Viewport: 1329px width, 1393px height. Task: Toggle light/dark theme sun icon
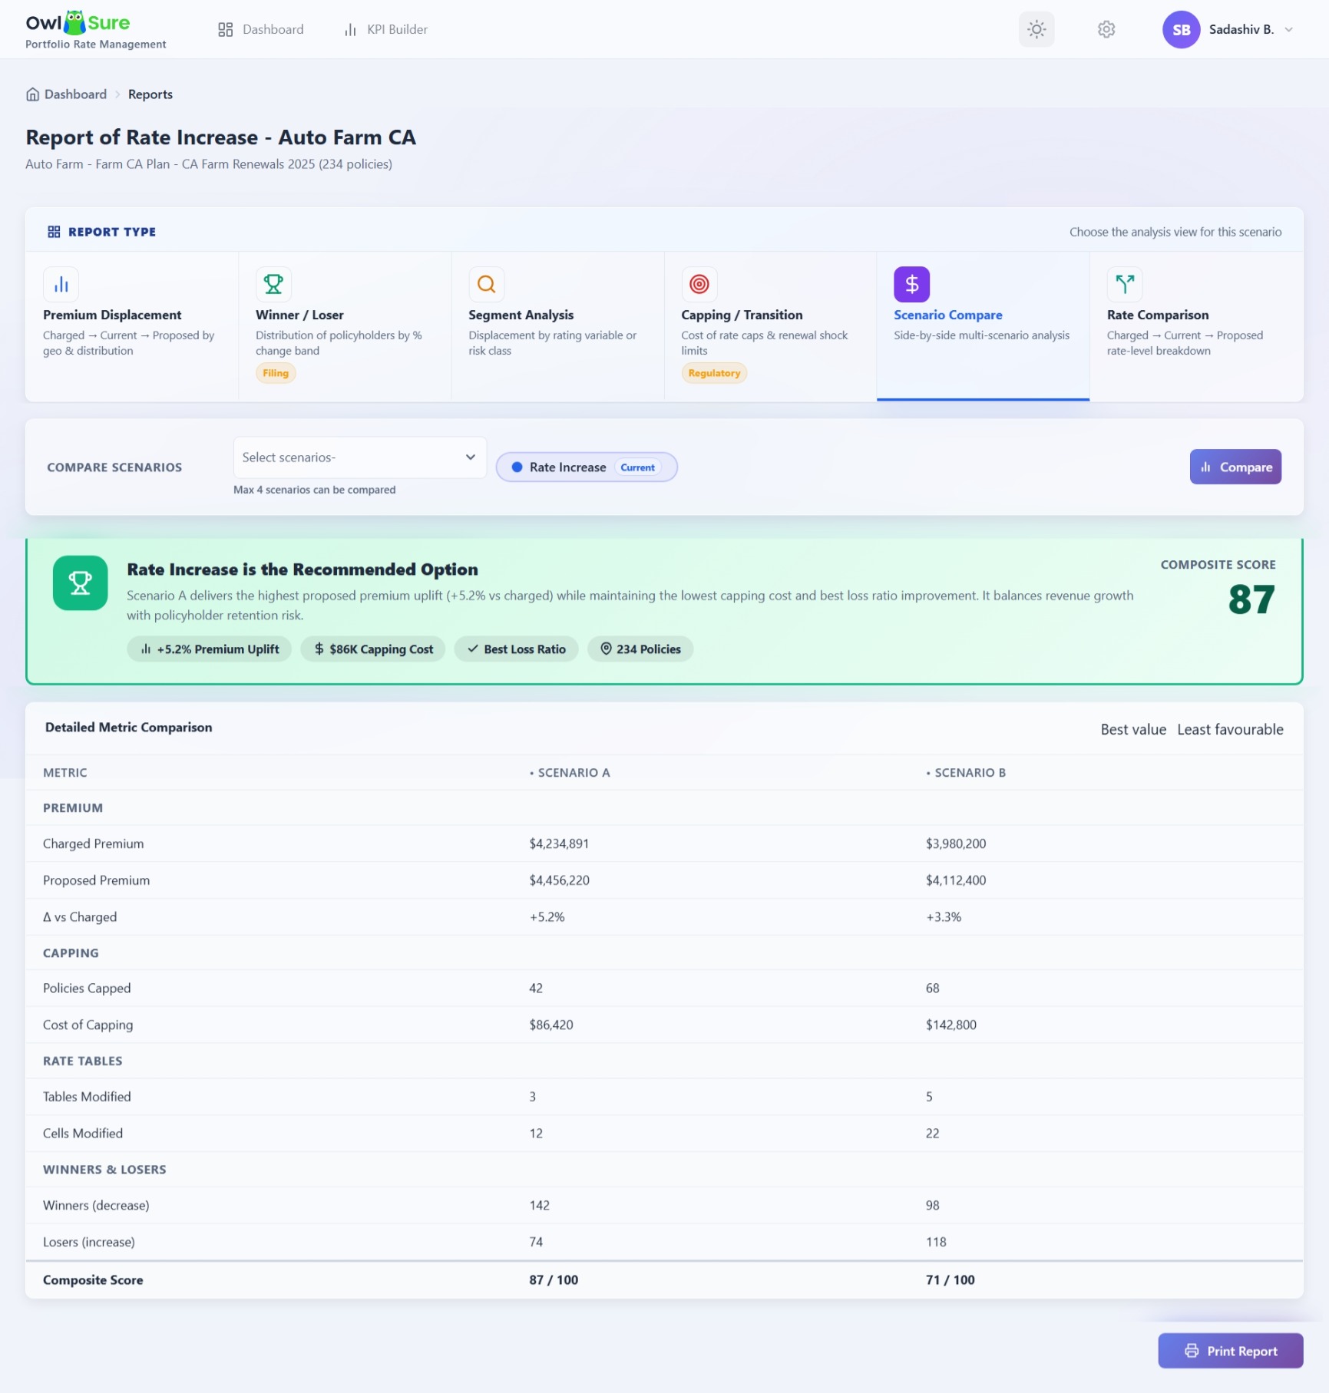[x=1036, y=29]
